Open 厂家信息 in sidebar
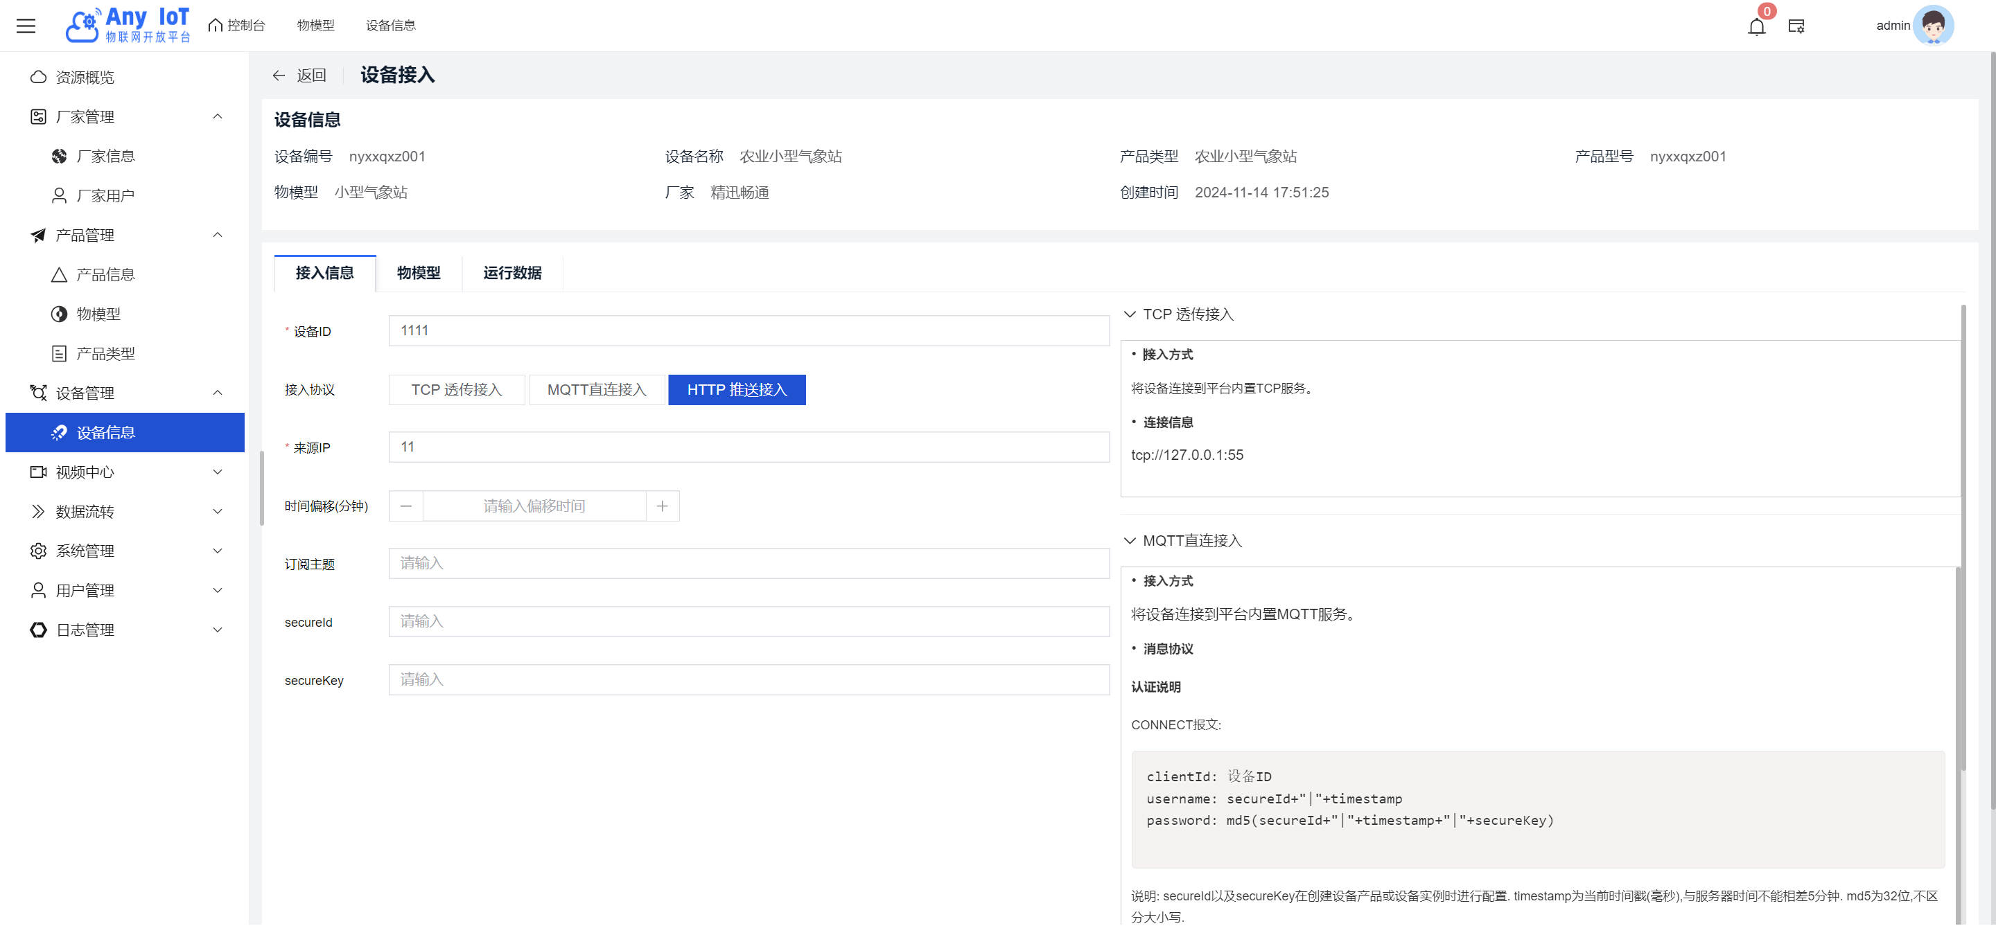Image resolution: width=1996 pixels, height=935 pixels. (x=105, y=157)
